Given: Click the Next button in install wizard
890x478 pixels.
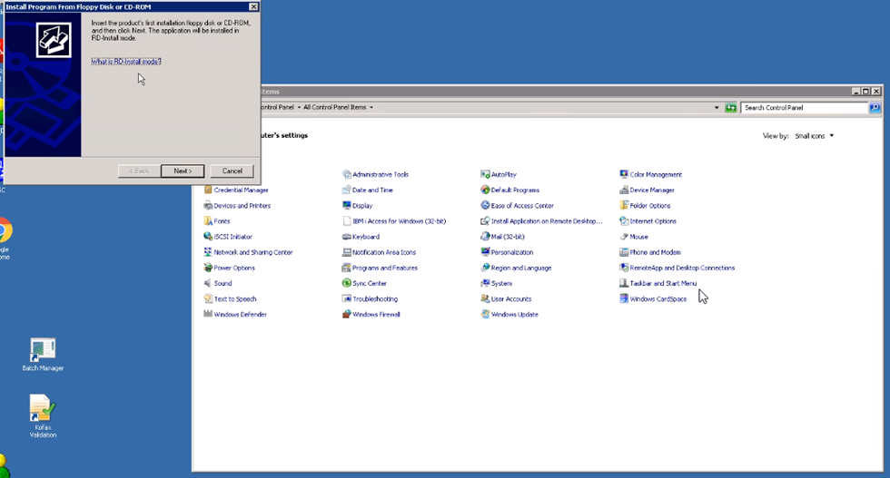Looking at the screenshot, I should (x=183, y=171).
